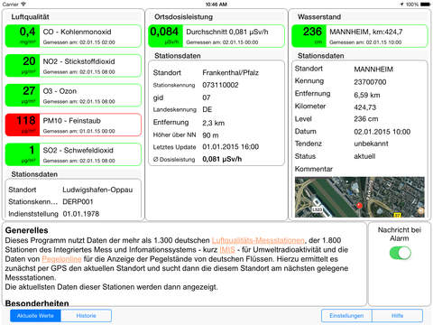Tap the battery icon in status bar
The width and height of the screenshot is (433, 325).
click(x=426, y=5)
